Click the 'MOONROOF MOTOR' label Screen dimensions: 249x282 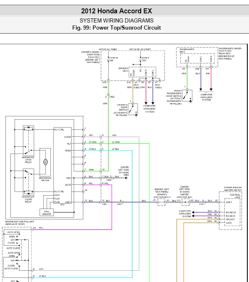[x=45, y=179]
